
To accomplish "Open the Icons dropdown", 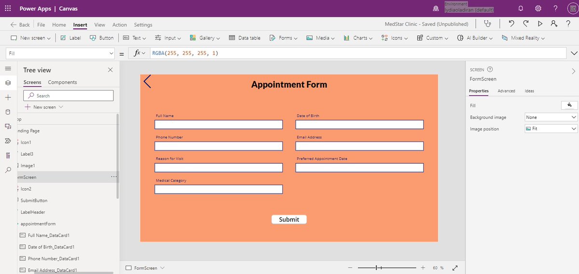I will tap(395, 38).
